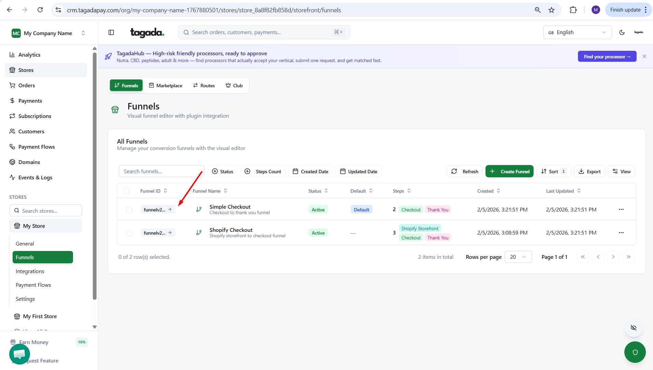The height and width of the screenshot is (370, 653).
Task: Click the chat support bubble icon
Action: coord(19,354)
